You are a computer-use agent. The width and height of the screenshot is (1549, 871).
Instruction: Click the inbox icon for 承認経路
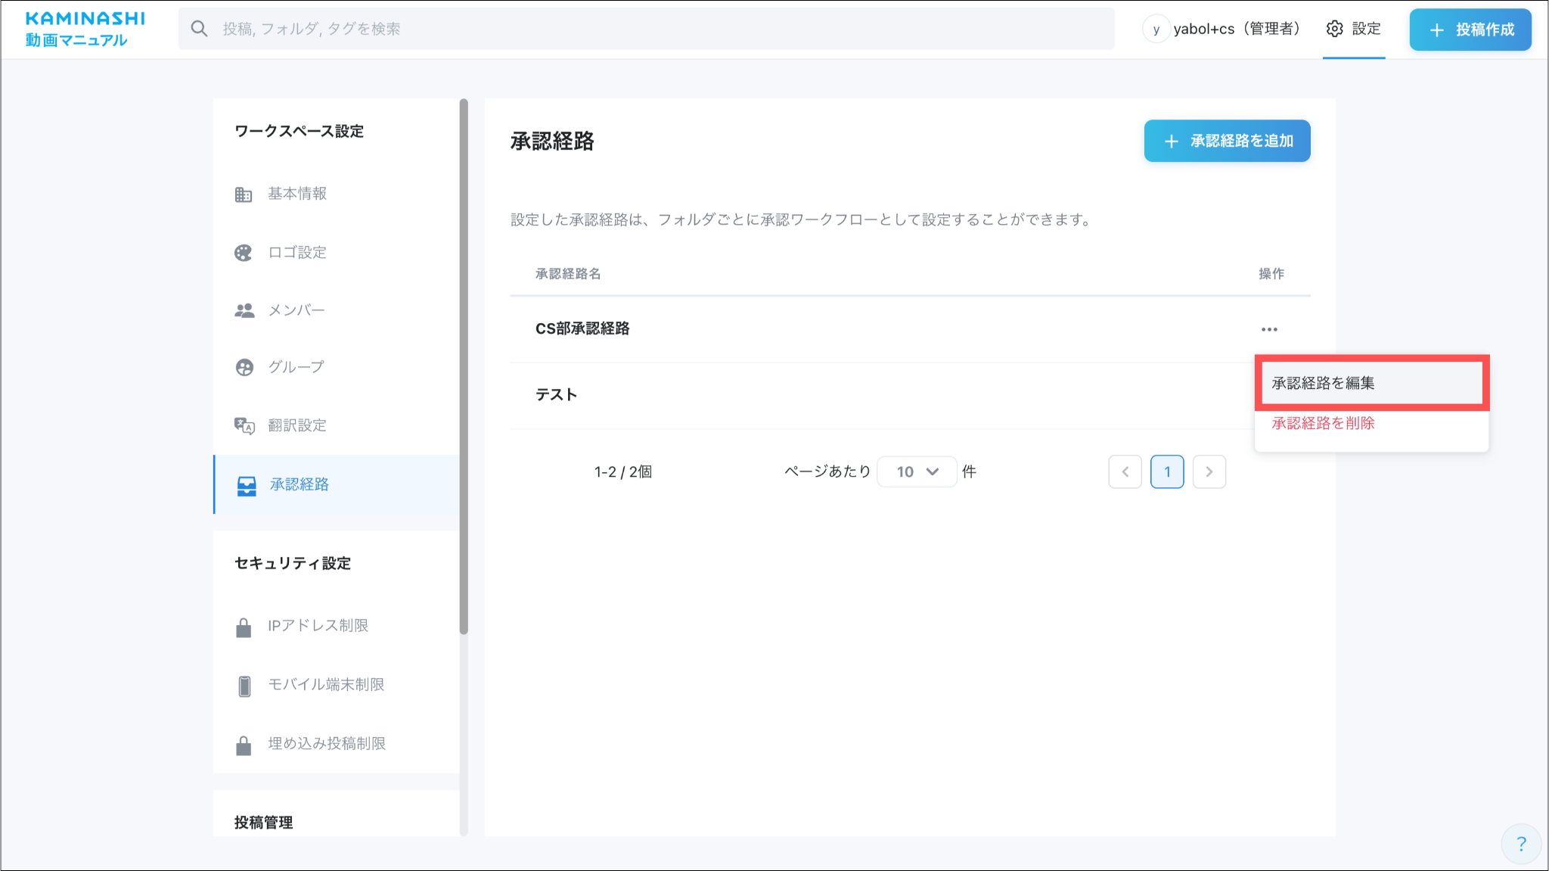(247, 485)
